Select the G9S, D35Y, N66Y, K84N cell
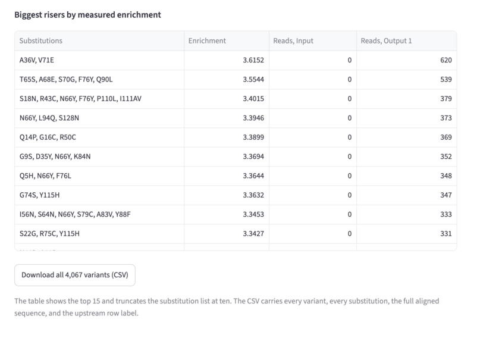Image resolution: width=477 pixels, height=341 pixels. tap(99, 157)
